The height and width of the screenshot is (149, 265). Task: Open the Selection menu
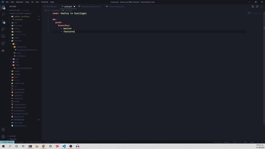19,2
